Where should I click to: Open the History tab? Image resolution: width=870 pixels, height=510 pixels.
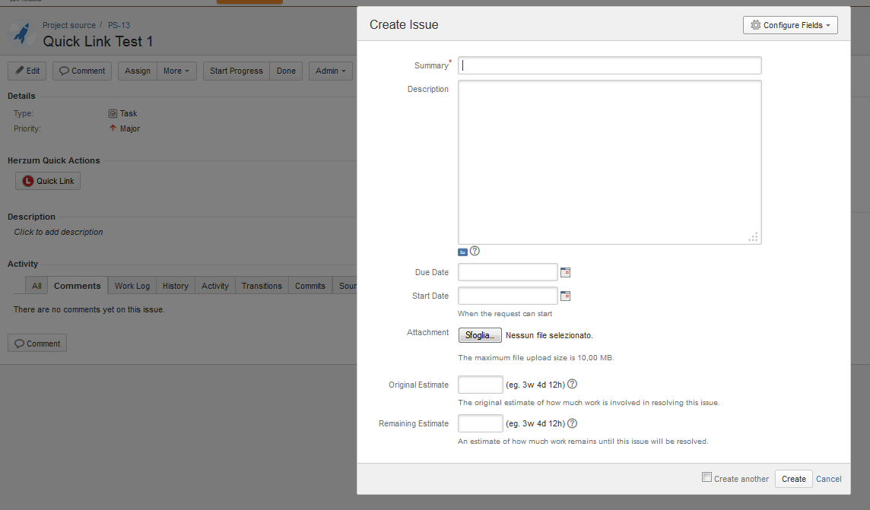(x=175, y=286)
